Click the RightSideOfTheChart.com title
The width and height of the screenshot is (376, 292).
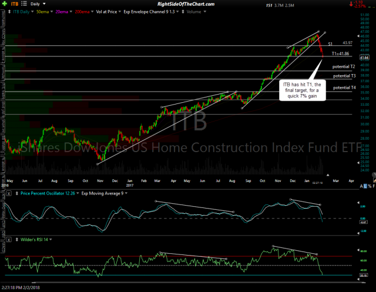(x=186, y=4)
